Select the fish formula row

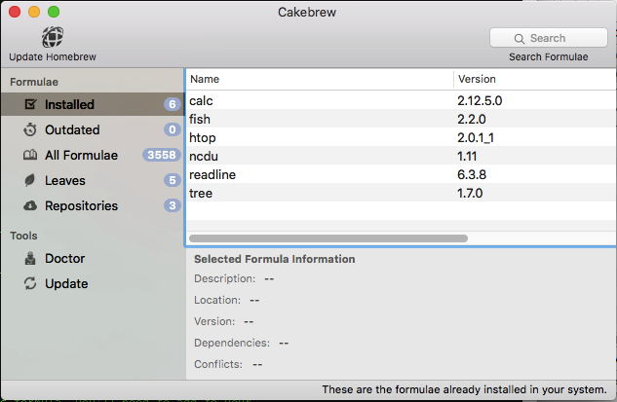tap(401, 119)
